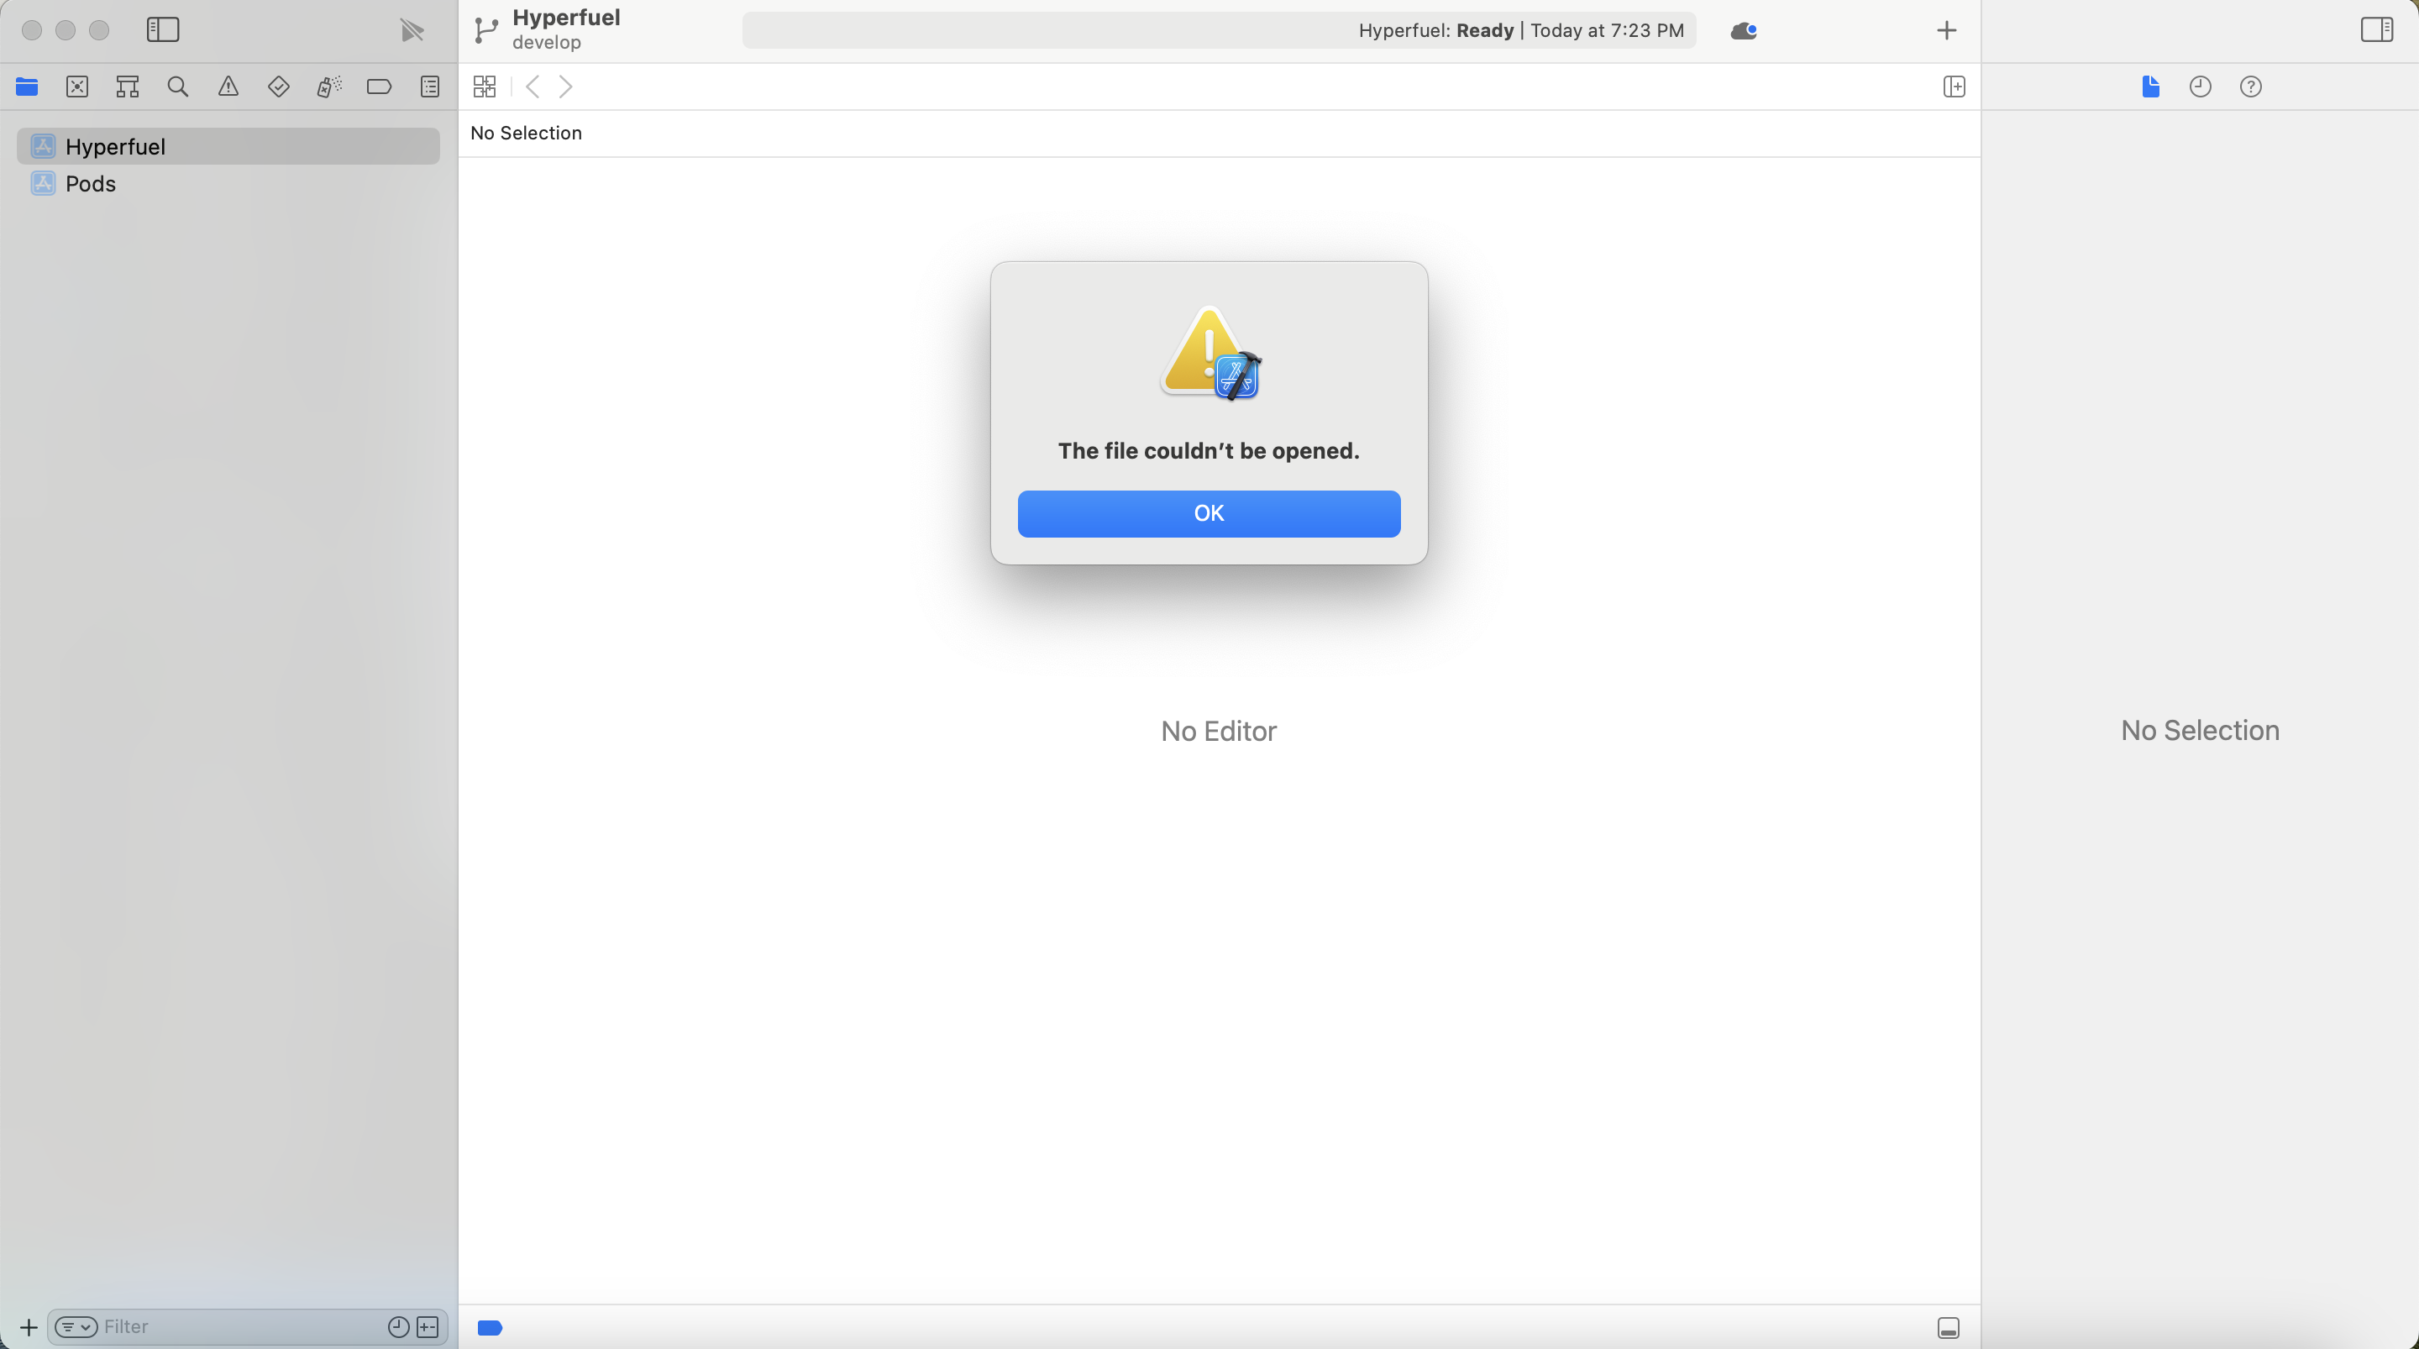Click the Xcode Cloud status icon
This screenshot has width=2419, height=1349.
pos(1744,31)
